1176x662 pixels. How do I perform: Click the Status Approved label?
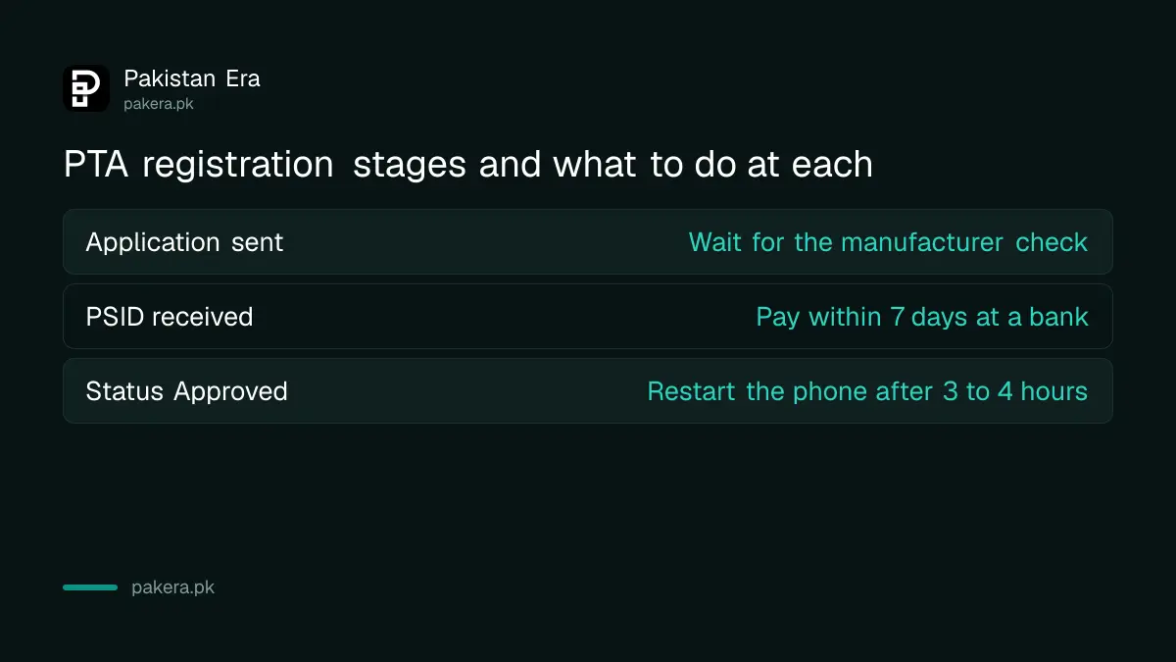[x=186, y=391]
